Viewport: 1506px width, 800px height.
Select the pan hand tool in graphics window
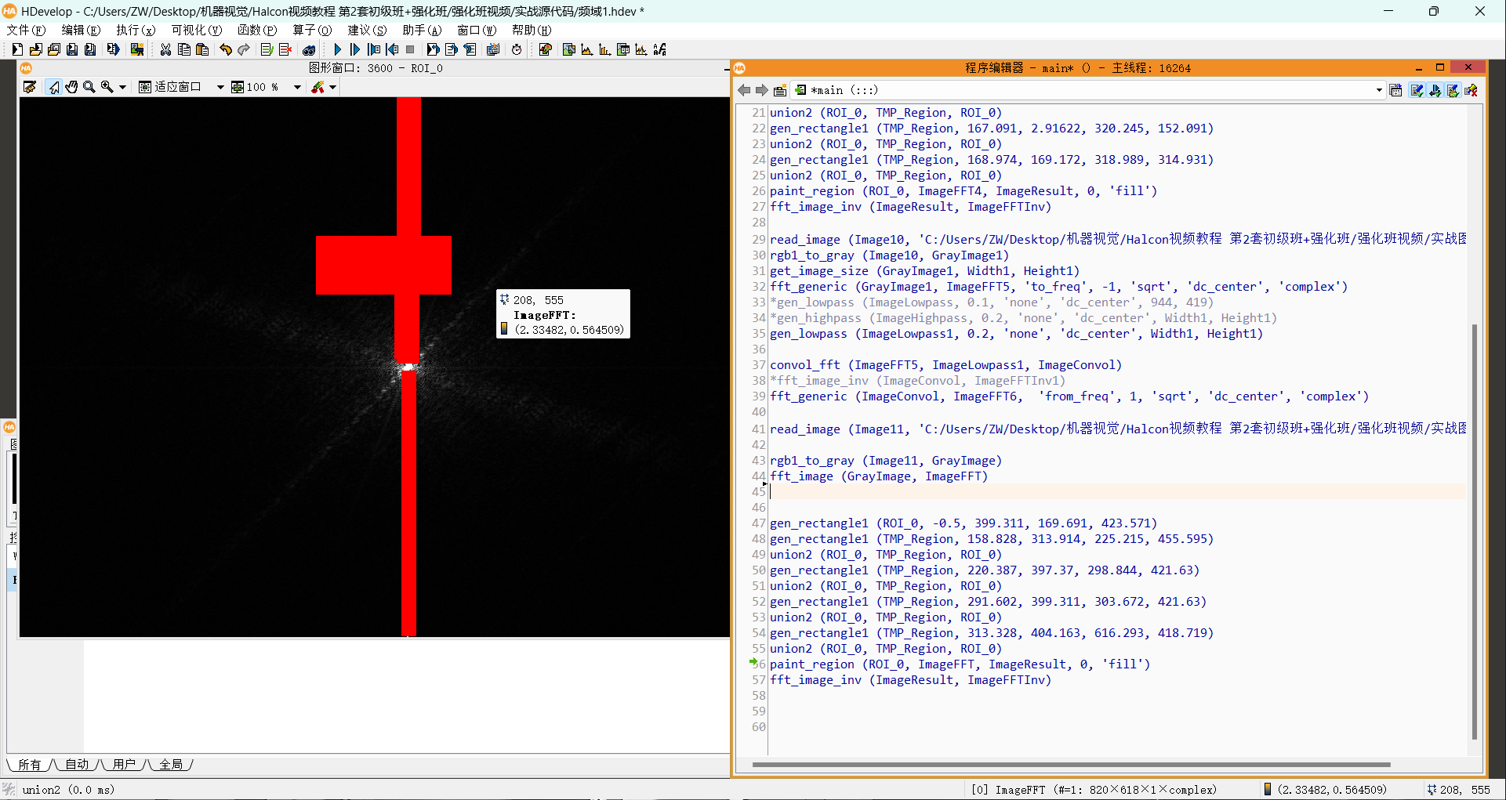71,87
